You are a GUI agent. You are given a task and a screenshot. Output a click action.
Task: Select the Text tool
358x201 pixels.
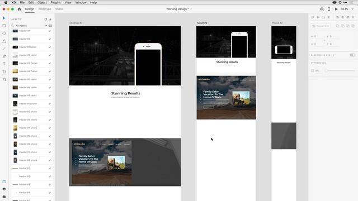[4, 64]
